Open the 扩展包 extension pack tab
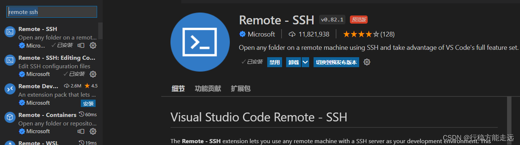This screenshot has width=520, height=145. click(241, 89)
